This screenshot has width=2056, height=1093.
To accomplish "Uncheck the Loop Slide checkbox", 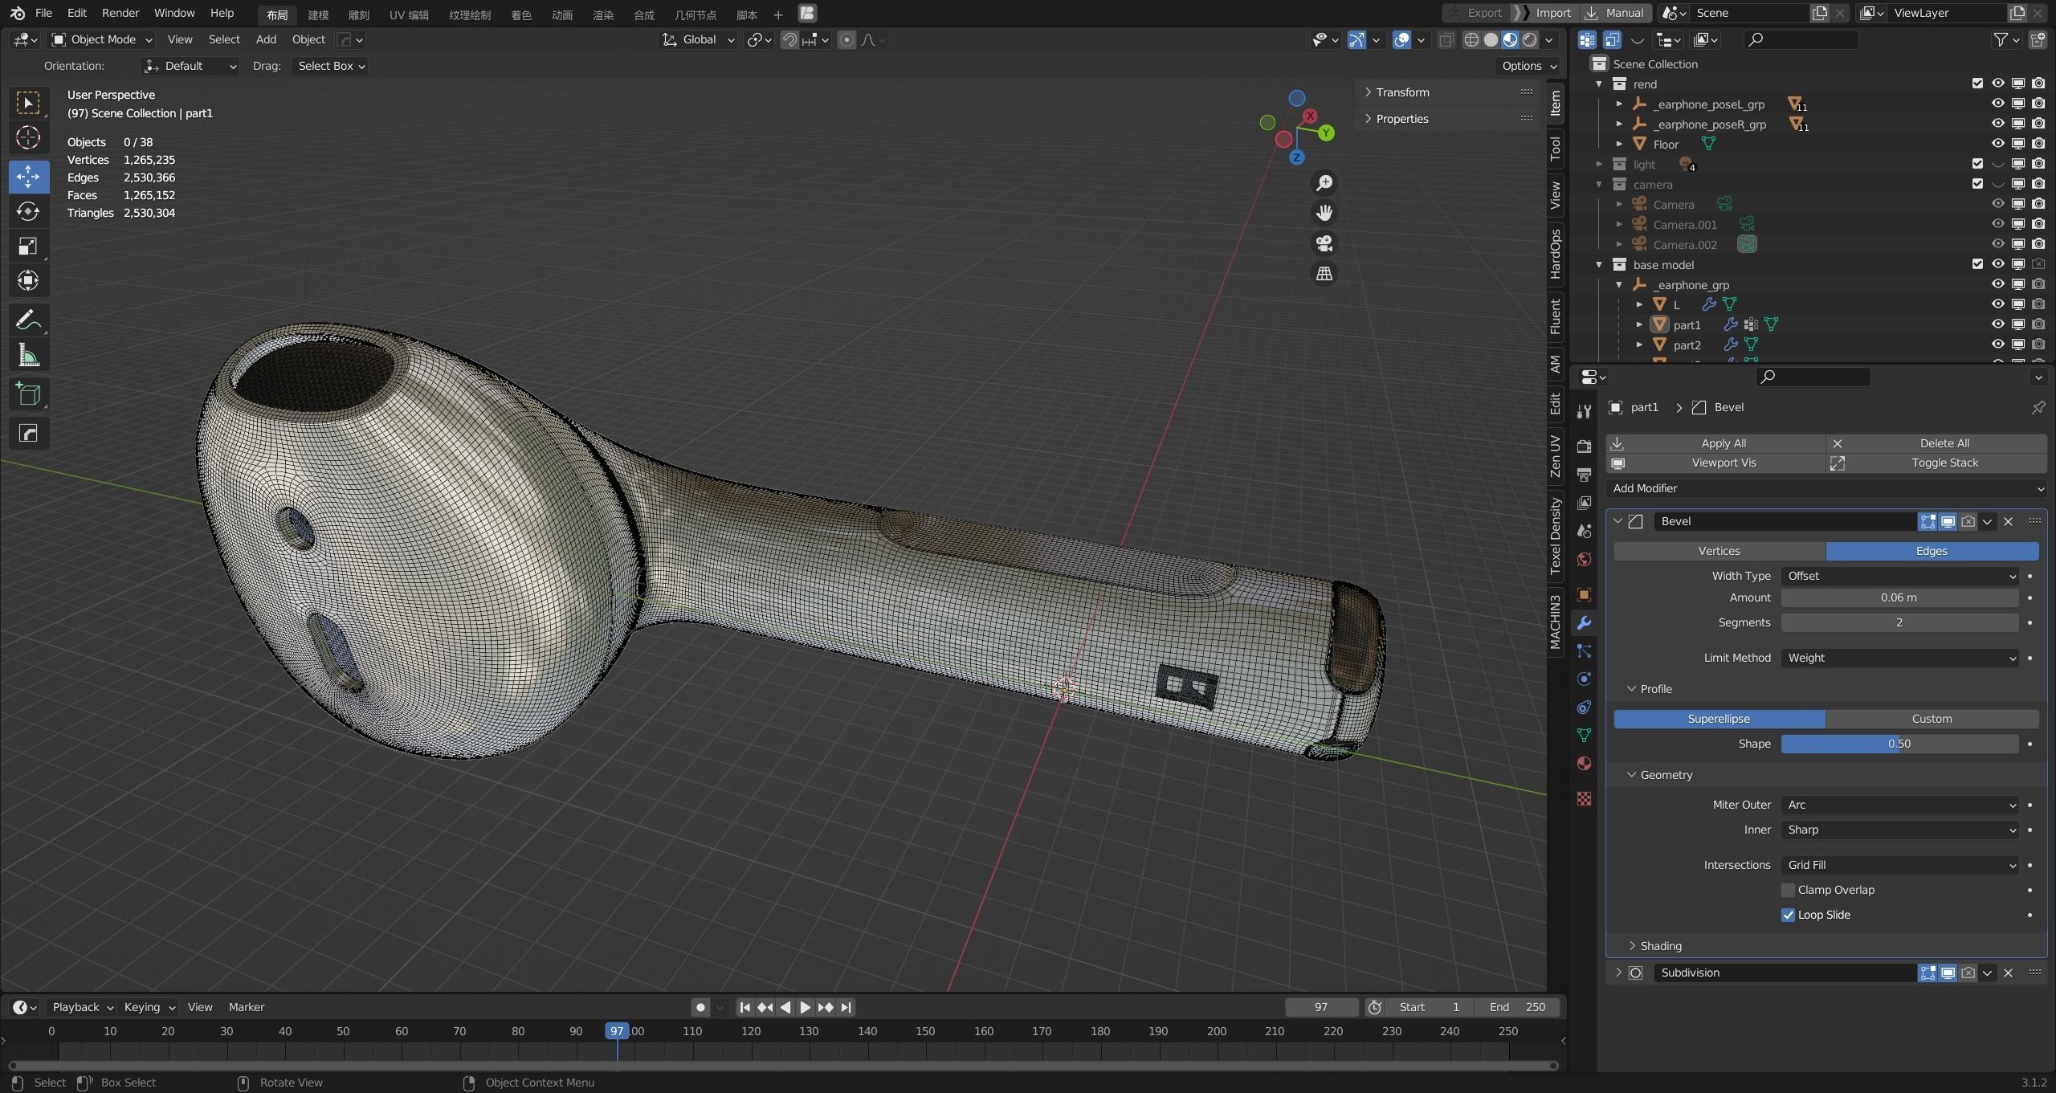I will [1788, 915].
